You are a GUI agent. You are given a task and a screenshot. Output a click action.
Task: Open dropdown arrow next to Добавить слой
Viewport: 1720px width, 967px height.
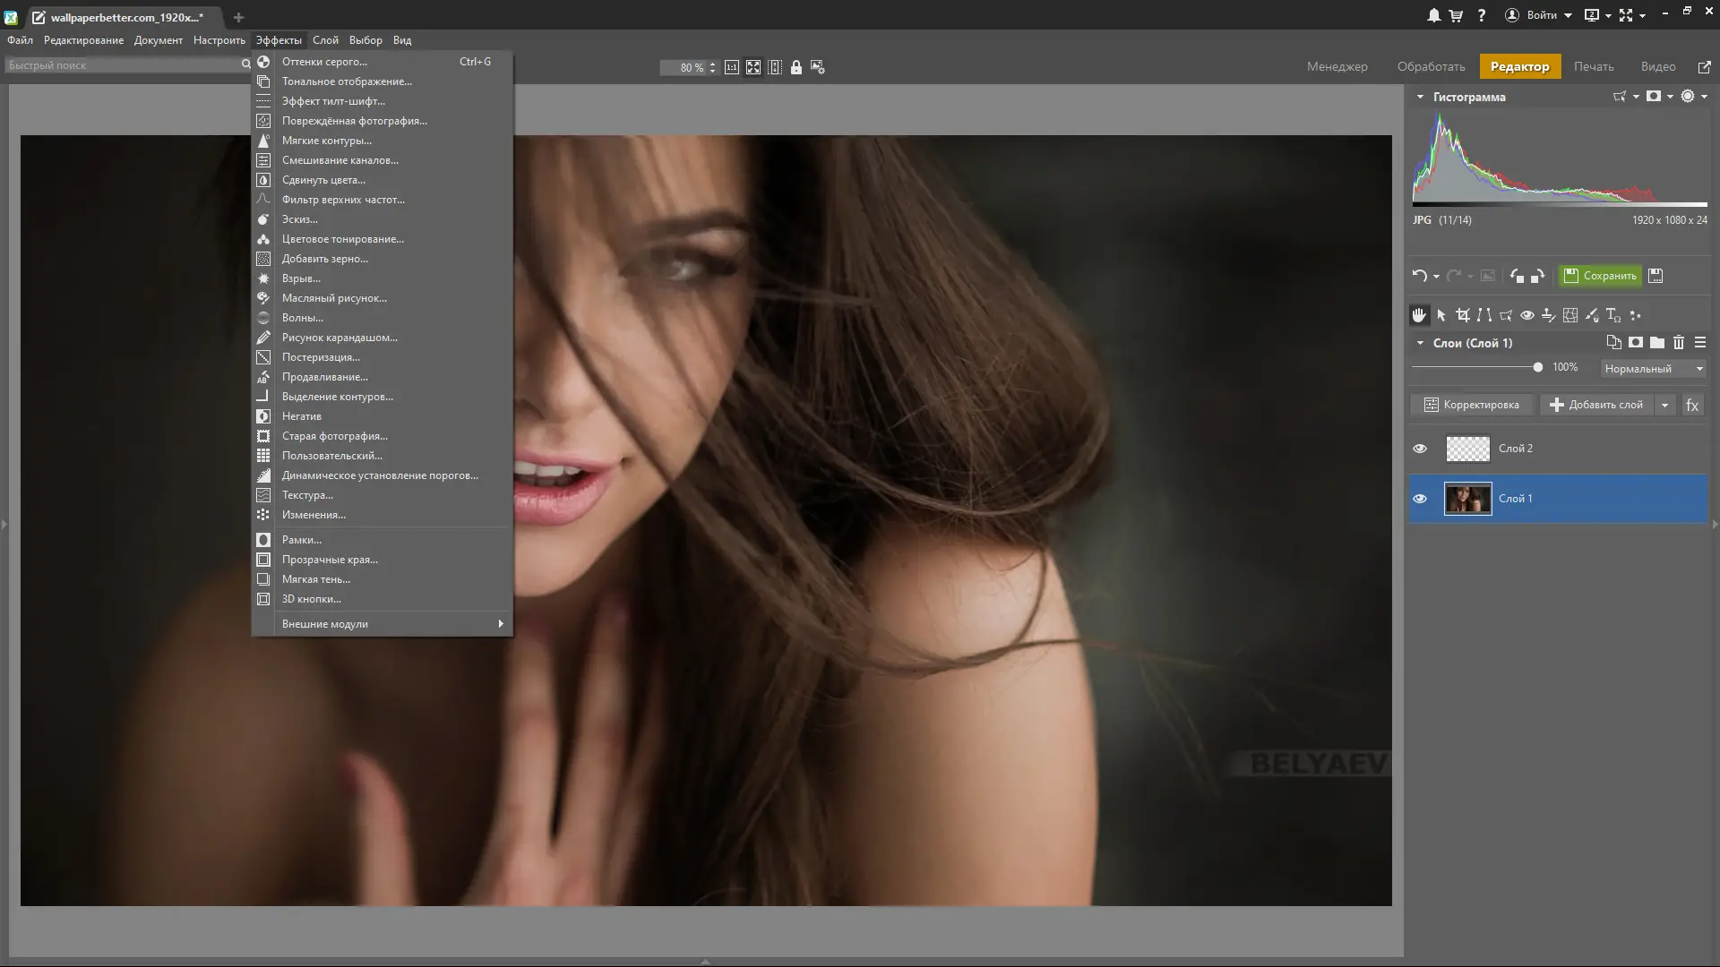point(1664,405)
